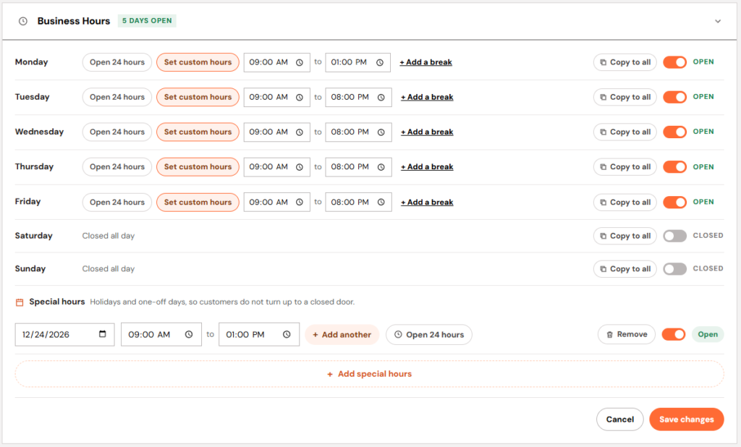Open the calendar picker for the special hours date
This screenshot has width=741, height=447.
point(103,334)
